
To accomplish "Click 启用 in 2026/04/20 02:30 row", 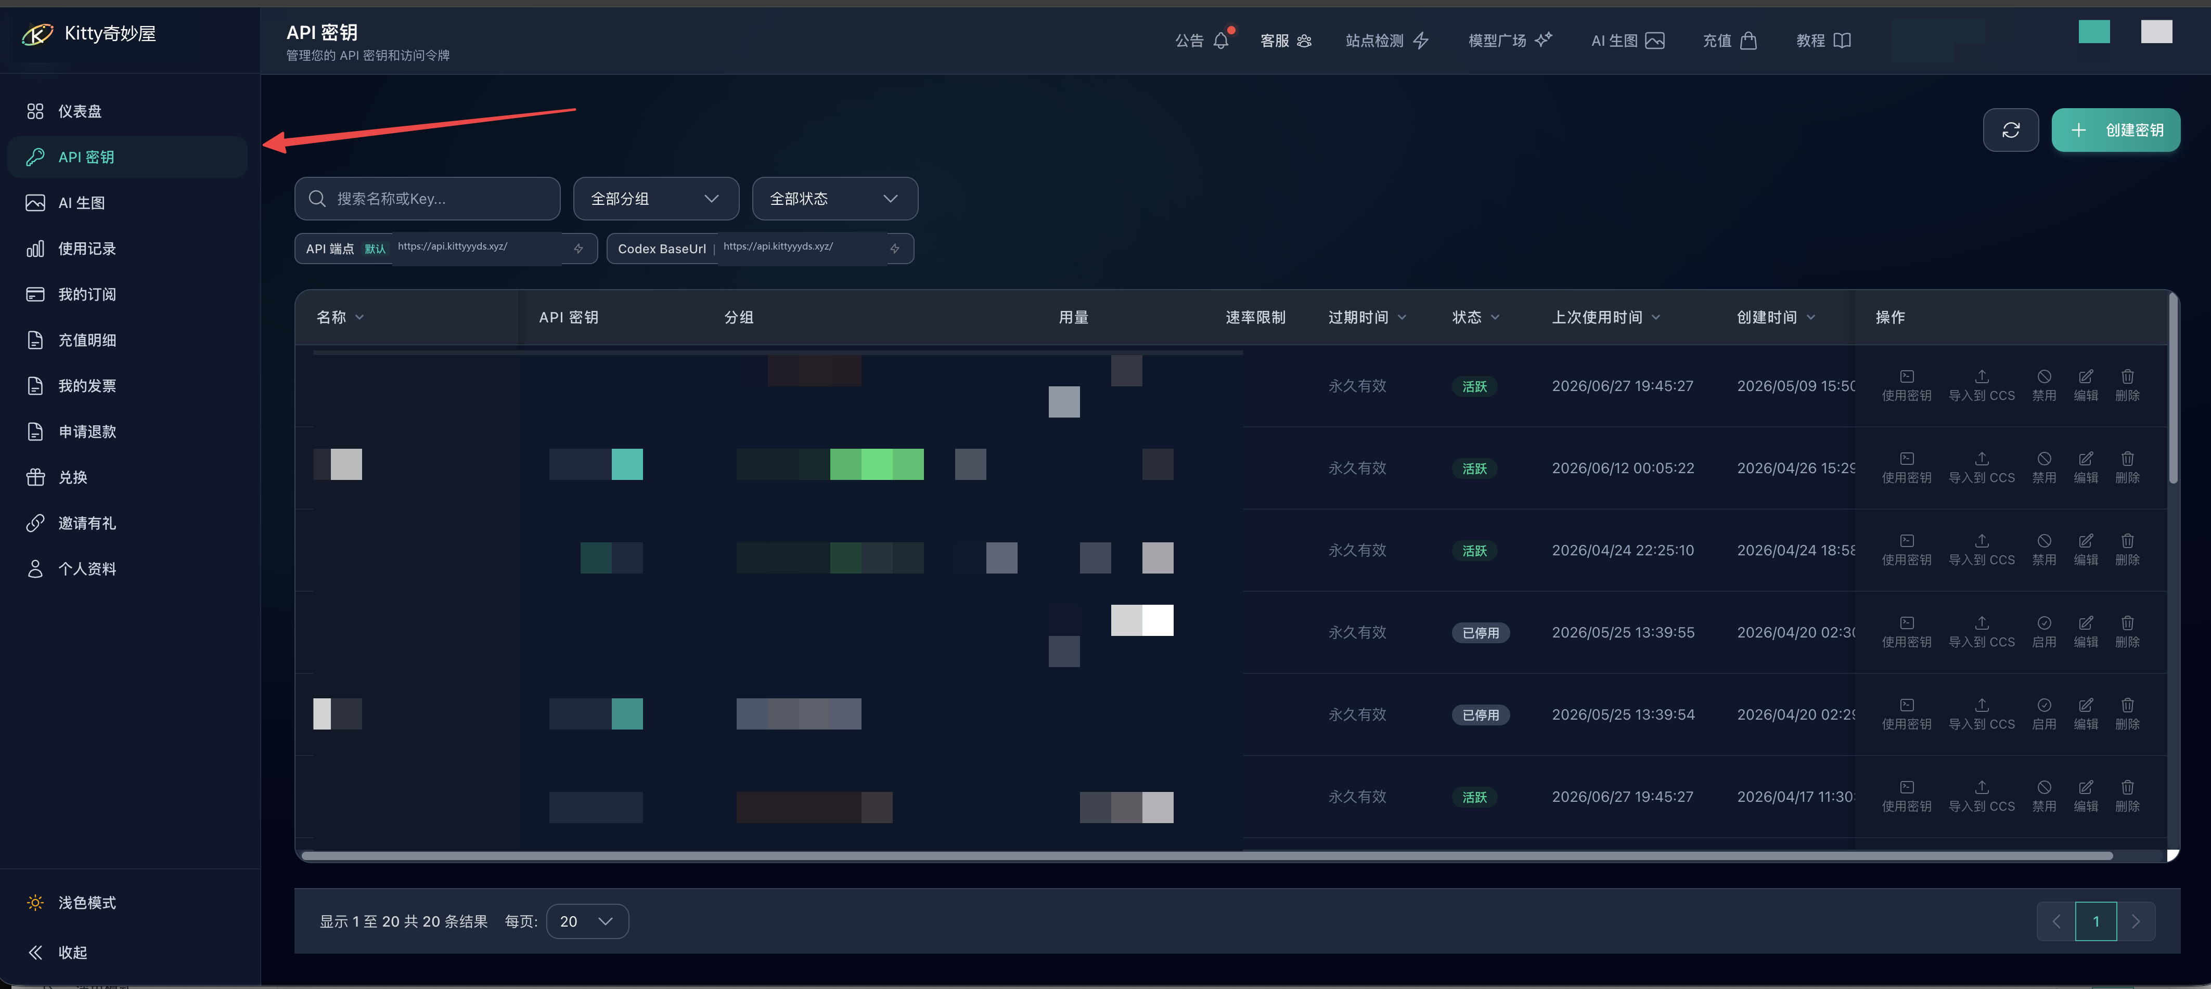I will [x=2043, y=632].
